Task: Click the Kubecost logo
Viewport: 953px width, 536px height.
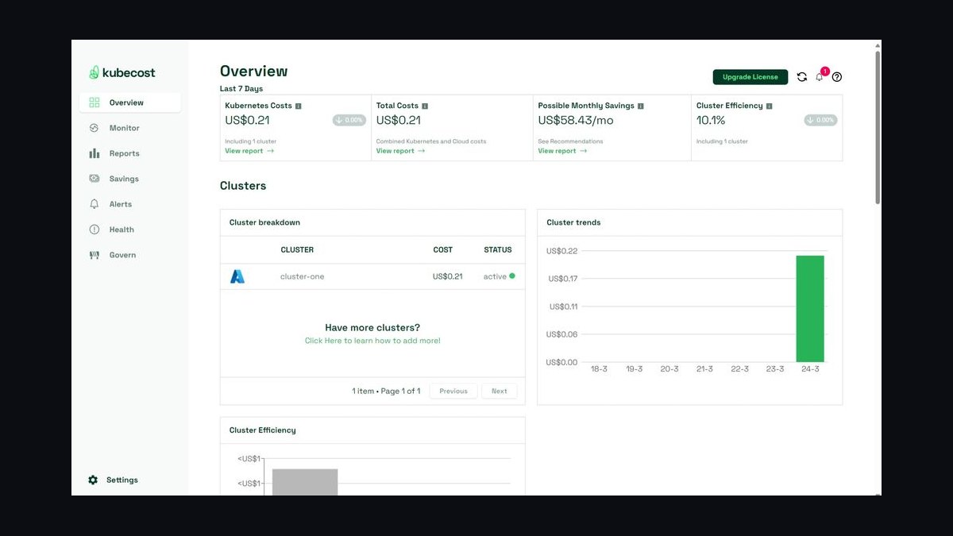Action: pos(122,72)
